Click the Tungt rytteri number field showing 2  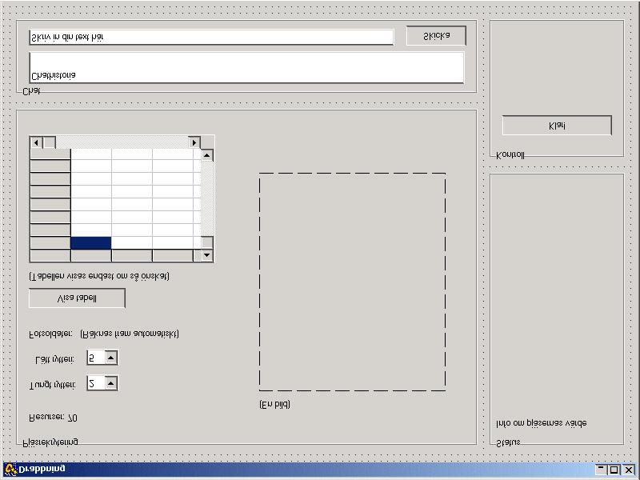coord(96,384)
